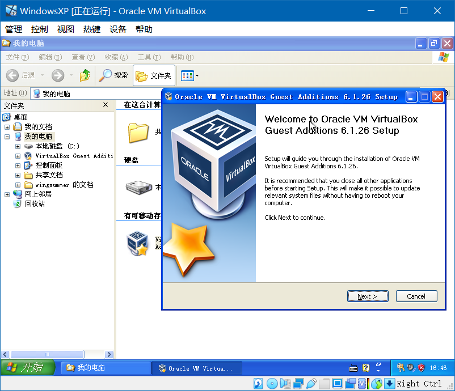The image size is (455, 391).
Task: Open Search (搜索) in the explorer toolbar
Action: coord(113,75)
